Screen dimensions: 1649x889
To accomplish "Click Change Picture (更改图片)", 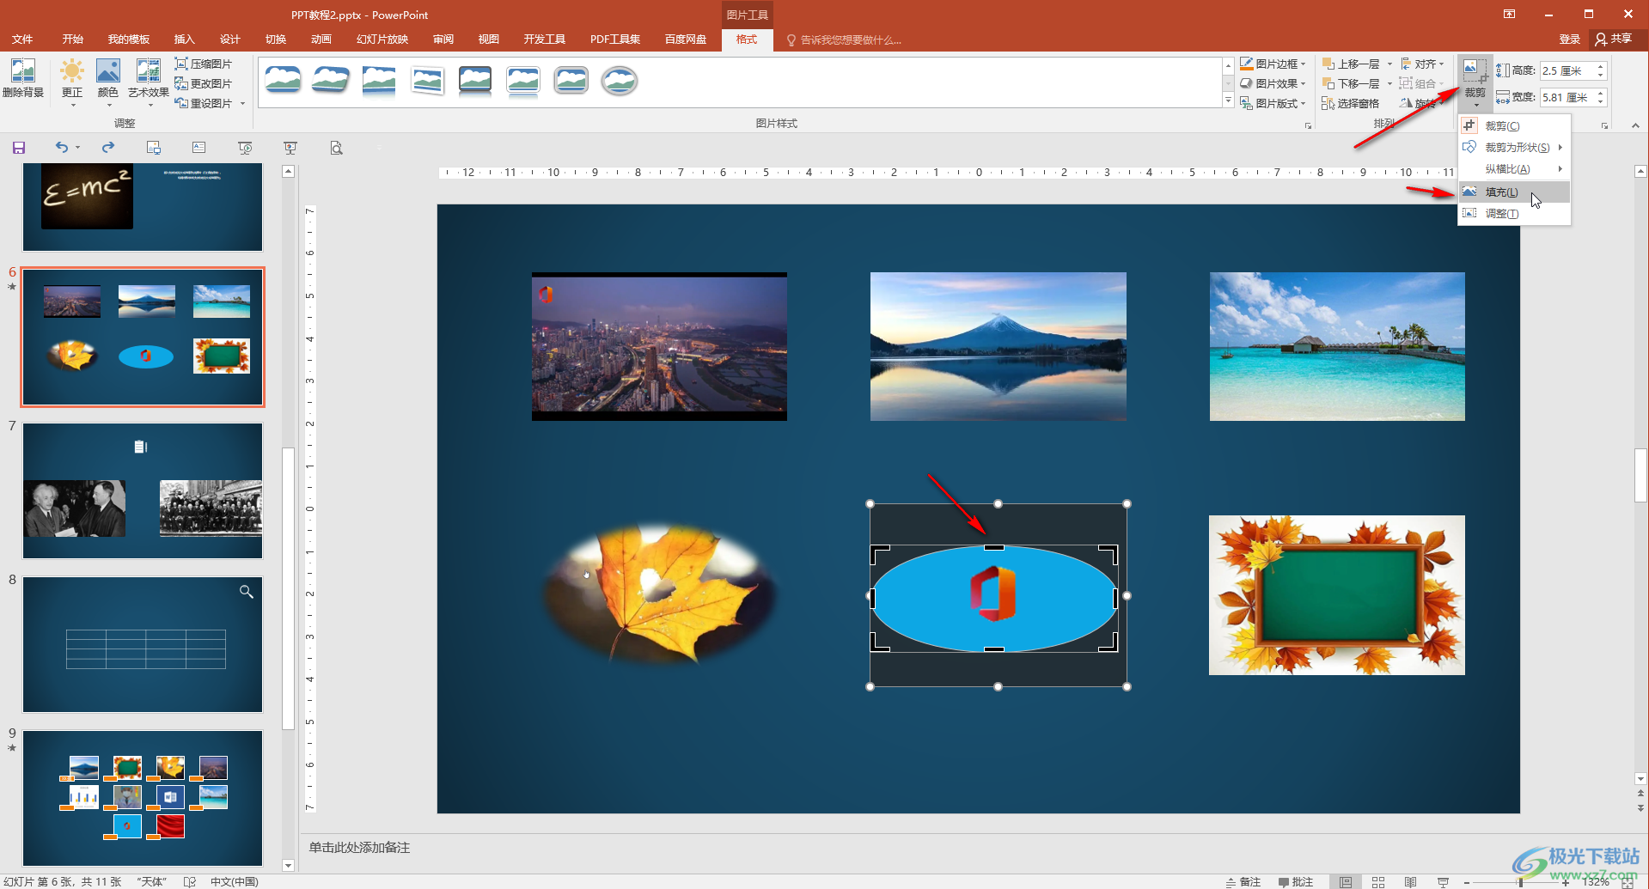I will [204, 83].
